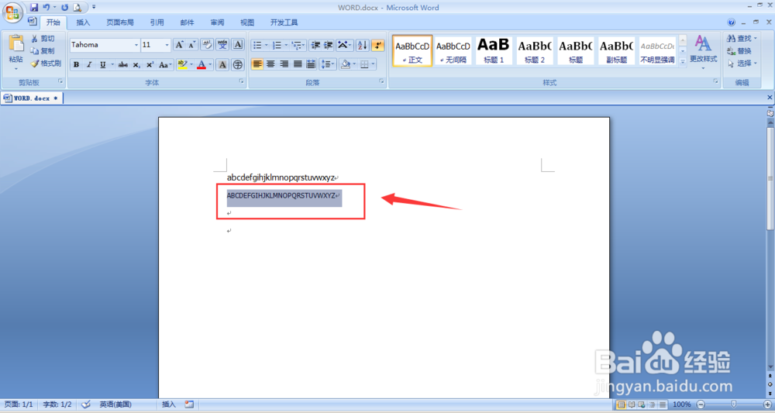
Task: Expand the numbering list dropdown arrow
Action: pos(286,45)
